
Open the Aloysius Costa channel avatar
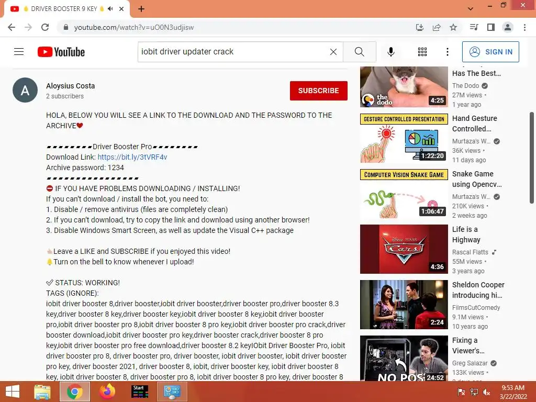tap(25, 90)
